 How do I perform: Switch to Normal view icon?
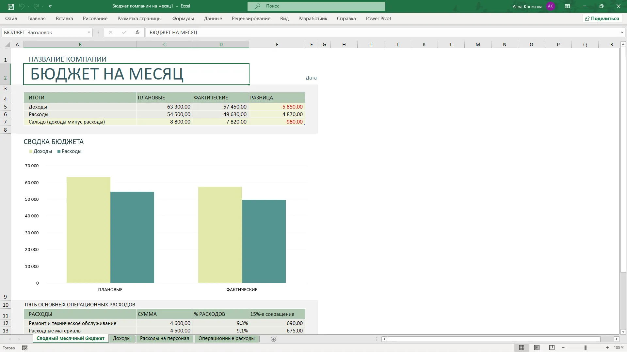522,348
